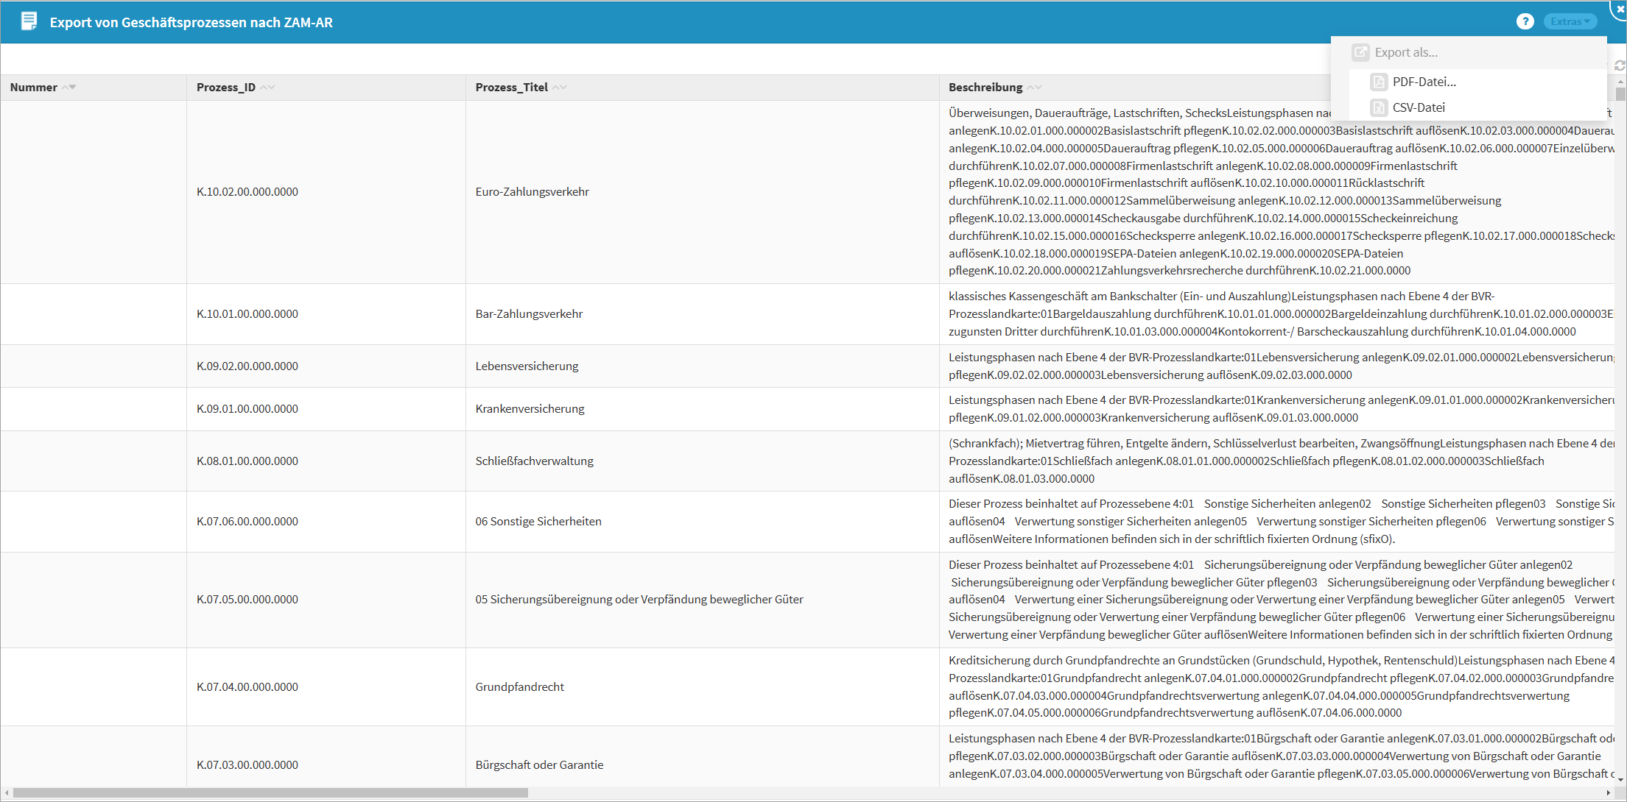Click the help question mark icon
The height and width of the screenshot is (802, 1627).
click(x=1525, y=22)
